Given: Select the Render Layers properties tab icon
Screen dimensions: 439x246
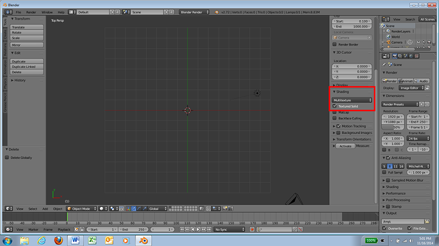Looking at the screenshot, I should tap(400, 56).
